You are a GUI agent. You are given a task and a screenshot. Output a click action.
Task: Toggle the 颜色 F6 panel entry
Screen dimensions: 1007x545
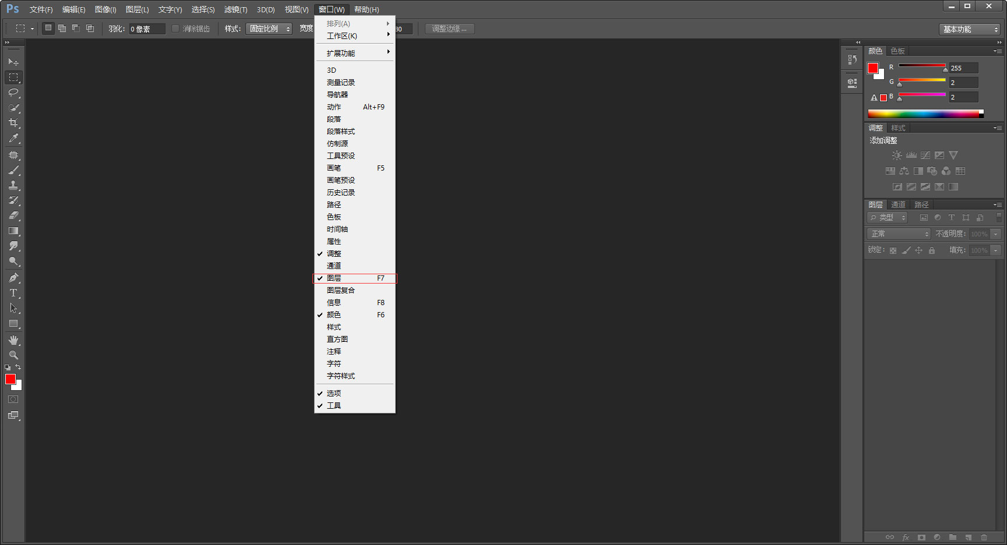pos(355,315)
